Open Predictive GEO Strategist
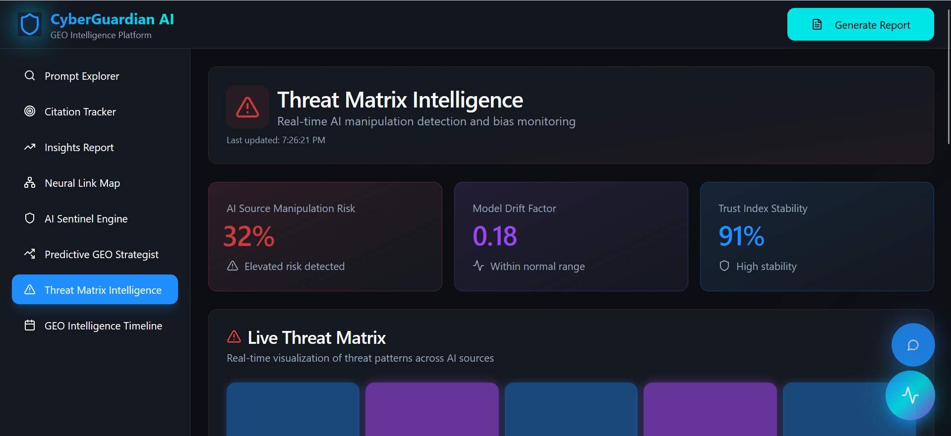The width and height of the screenshot is (951, 436). 95,254
